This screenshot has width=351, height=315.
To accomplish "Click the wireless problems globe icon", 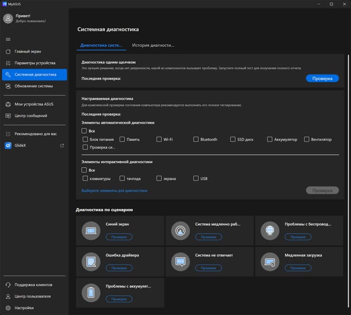I will (x=270, y=230).
